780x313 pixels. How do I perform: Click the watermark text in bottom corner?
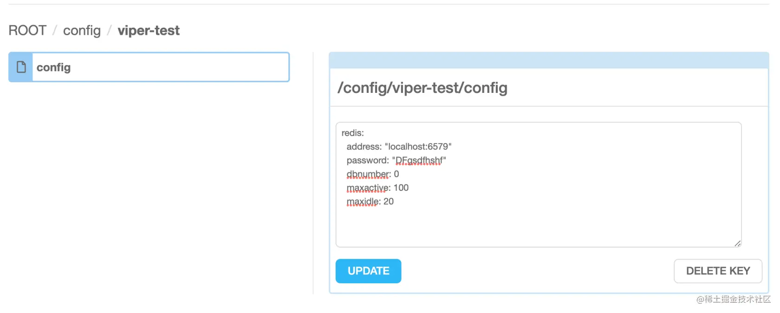click(x=734, y=300)
